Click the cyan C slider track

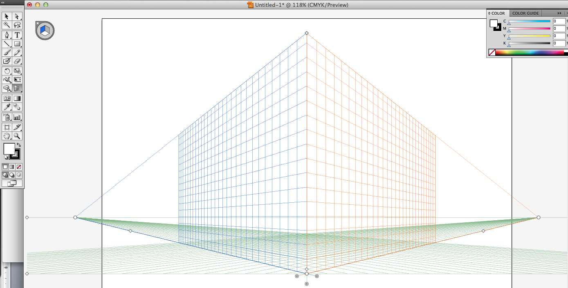point(530,21)
